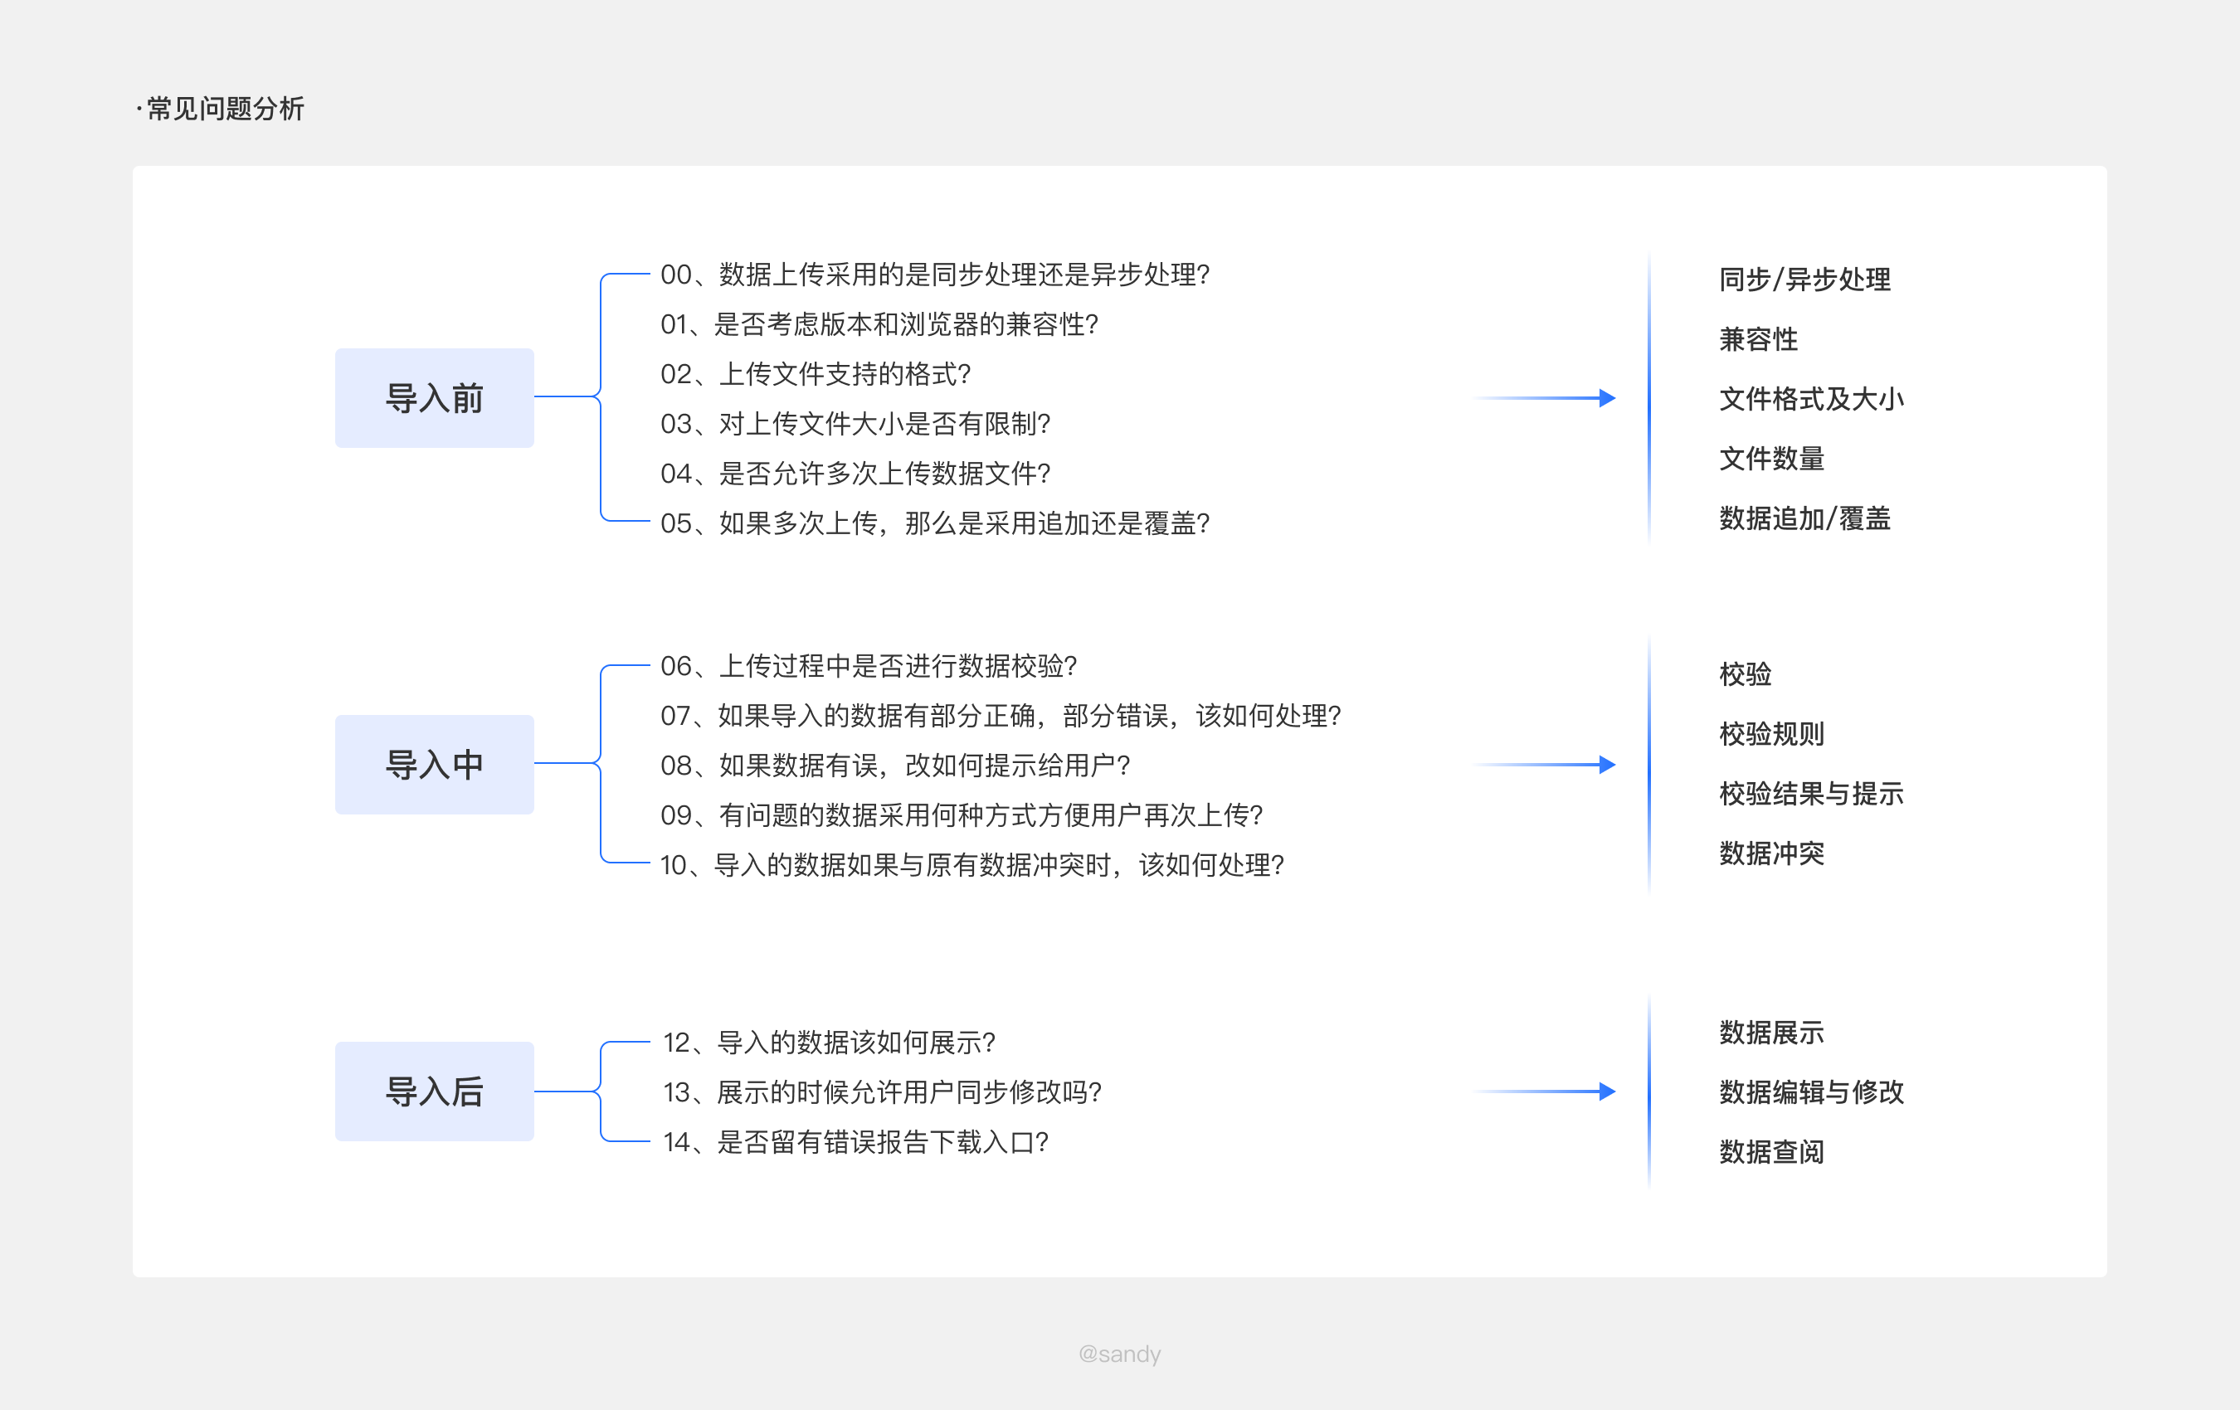Select question 03 about 上传文件大小限制
Screen dimensions: 2240x1410
[x=855, y=424]
